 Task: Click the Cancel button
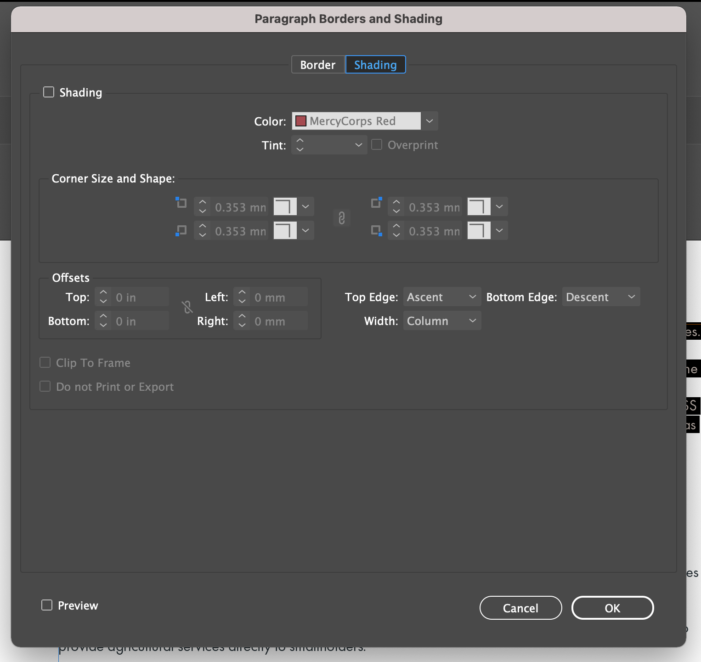(520, 608)
